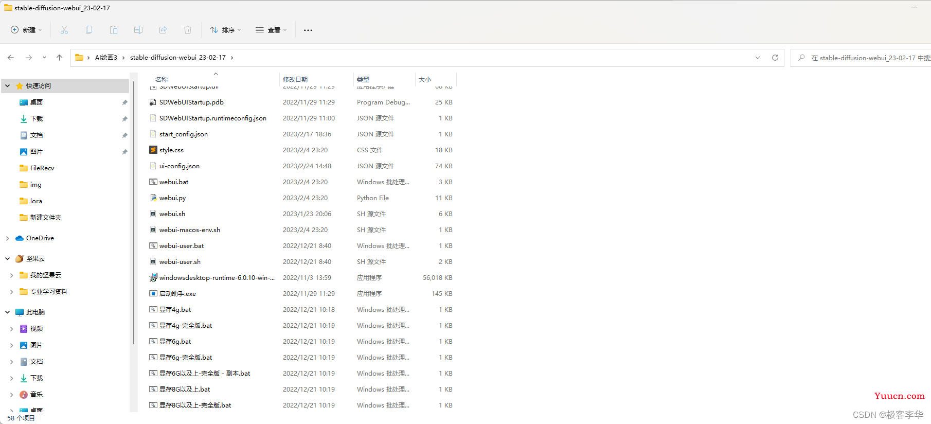
Task: Click the Copy icon in toolbar
Action: click(89, 30)
